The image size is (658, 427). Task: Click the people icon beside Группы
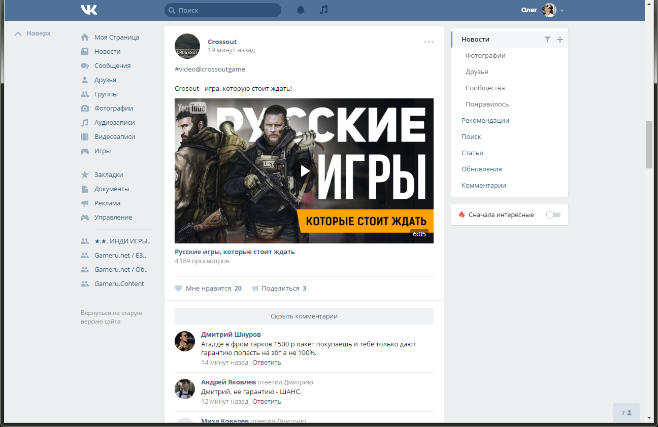pos(85,94)
